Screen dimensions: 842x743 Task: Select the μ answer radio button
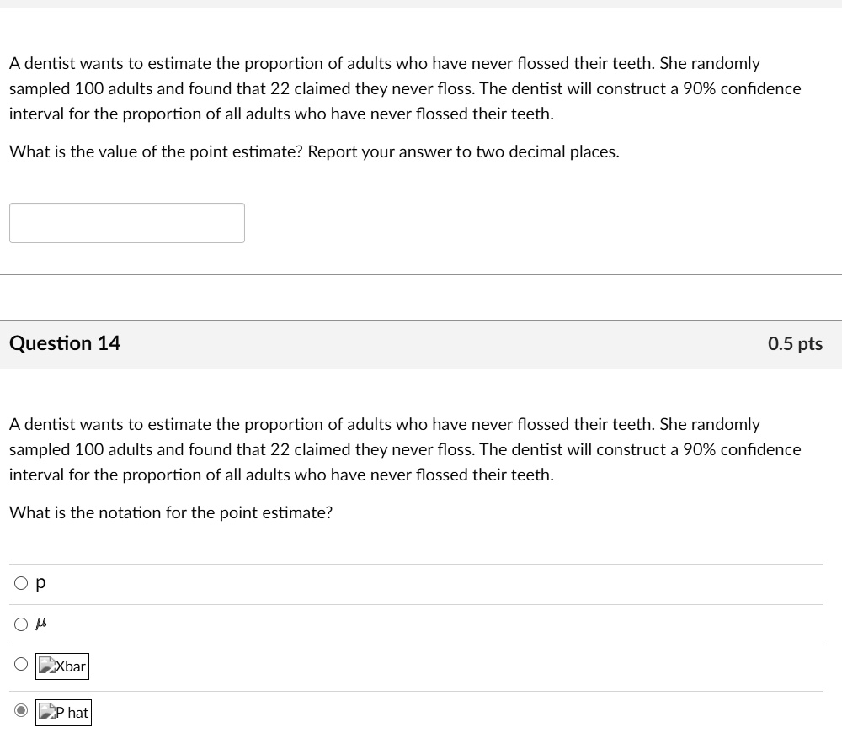pyautogui.click(x=21, y=624)
